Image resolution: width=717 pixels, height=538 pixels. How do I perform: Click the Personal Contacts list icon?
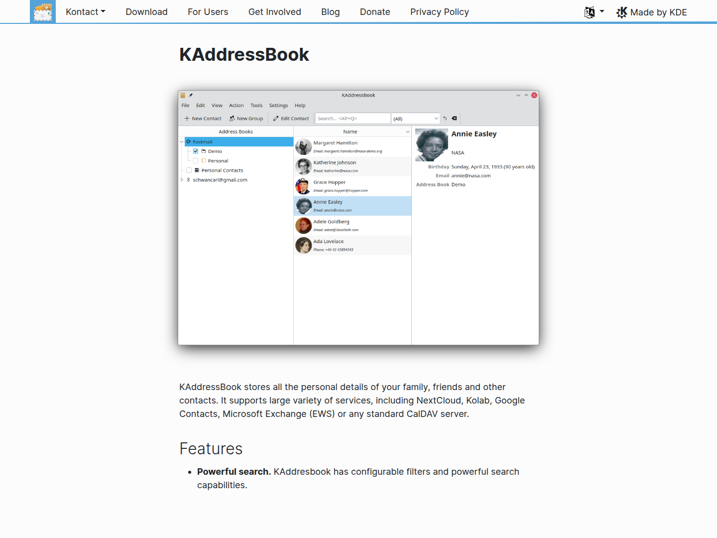click(197, 170)
